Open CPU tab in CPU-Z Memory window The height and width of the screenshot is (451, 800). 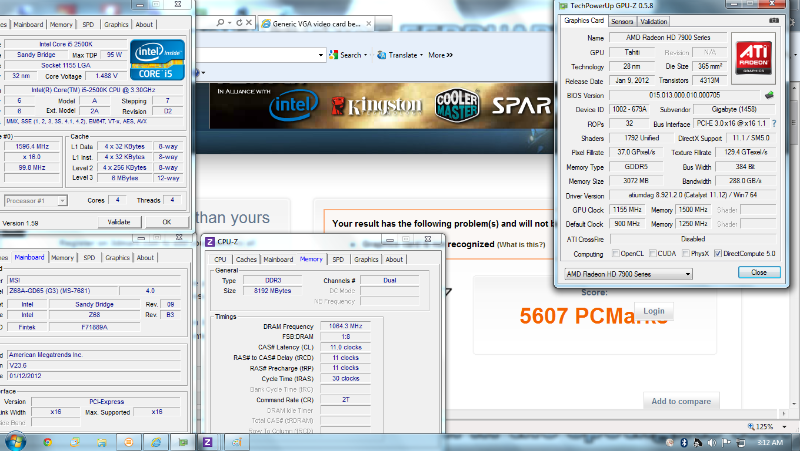point(220,260)
